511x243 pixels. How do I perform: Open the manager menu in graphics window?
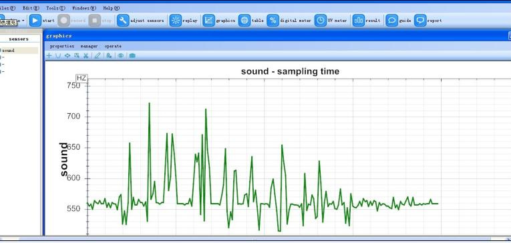point(89,46)
